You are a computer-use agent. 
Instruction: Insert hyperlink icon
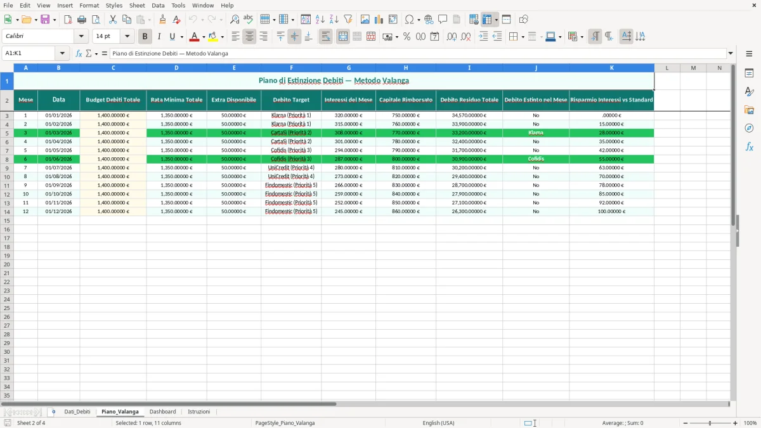point(429,20)
